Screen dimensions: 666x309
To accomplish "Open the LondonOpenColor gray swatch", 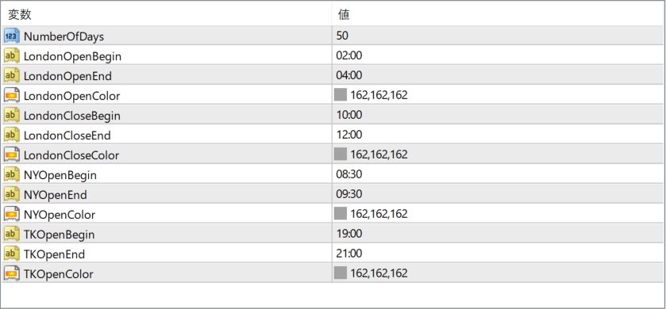I will click(341, 94).
